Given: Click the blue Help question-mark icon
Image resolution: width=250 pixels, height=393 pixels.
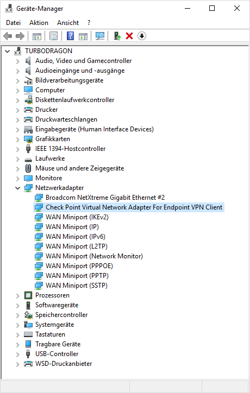Looking at the screenshot, I should coord(70,36).
